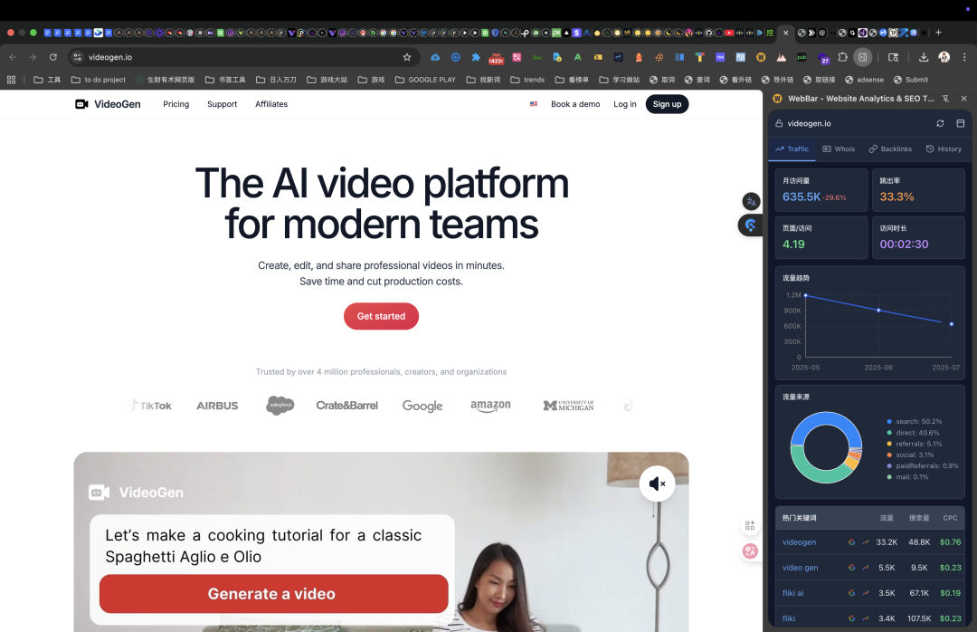Open the Support nav link
This screenshot has width=977, height=632.
click(222, 104)
